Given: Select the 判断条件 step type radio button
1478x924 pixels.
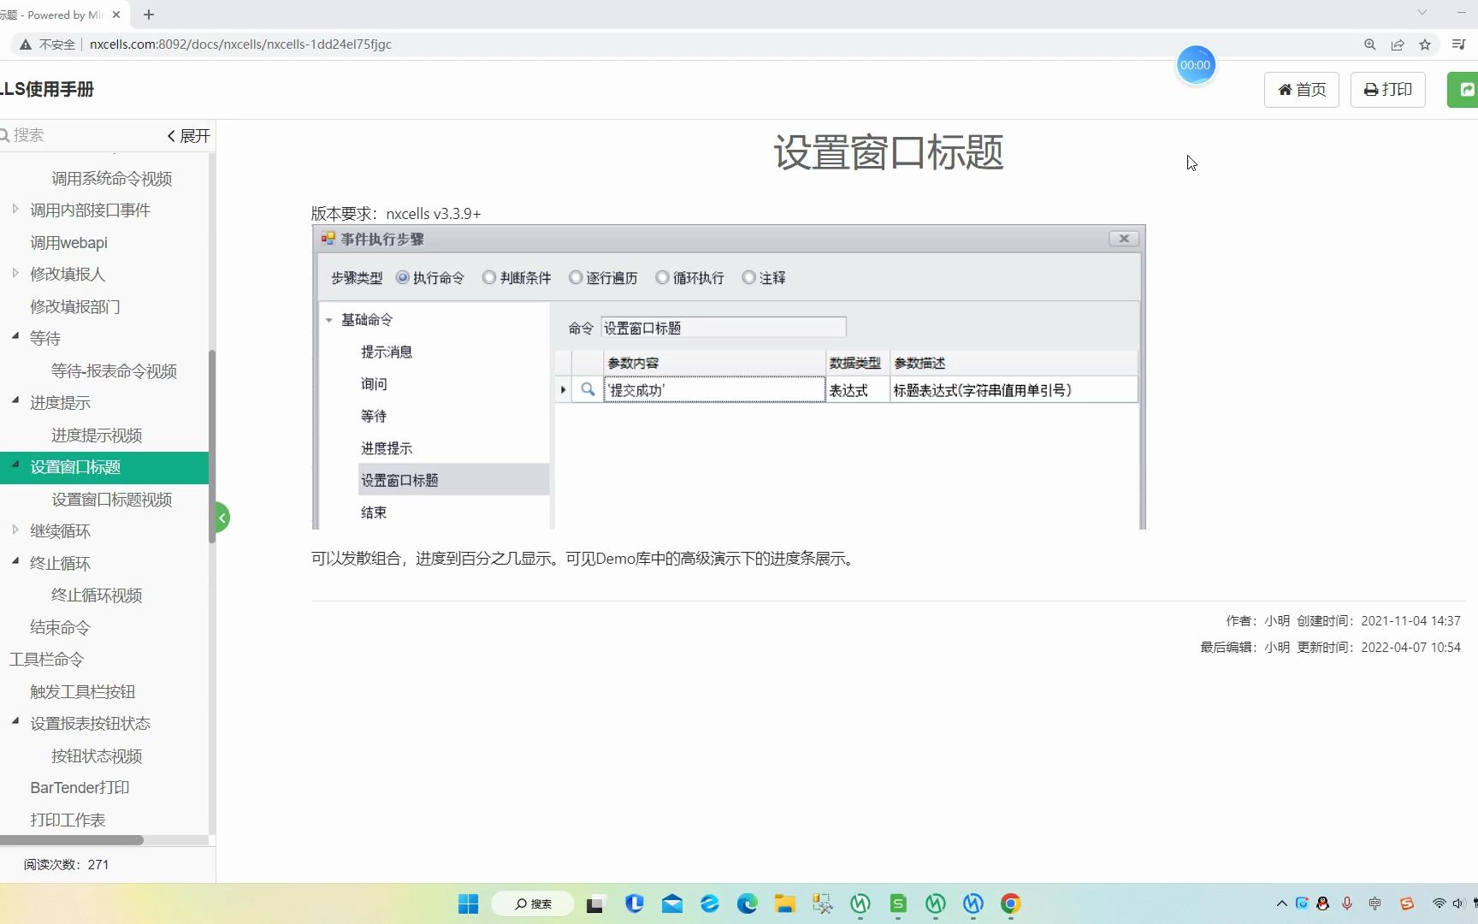Looking at the screenshot, I should 489,277.
